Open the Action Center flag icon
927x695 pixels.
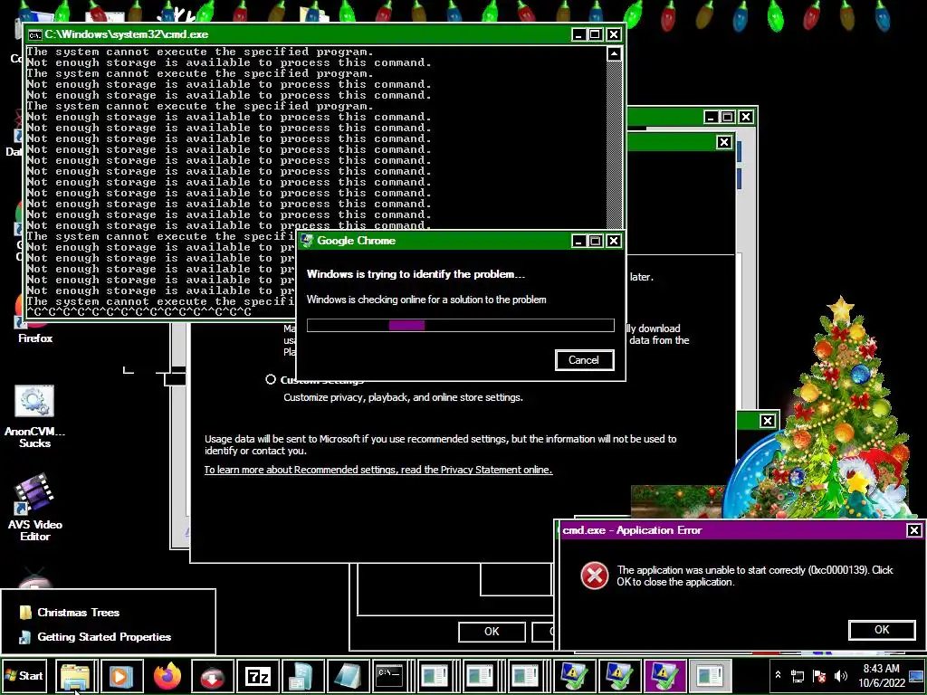819,675
